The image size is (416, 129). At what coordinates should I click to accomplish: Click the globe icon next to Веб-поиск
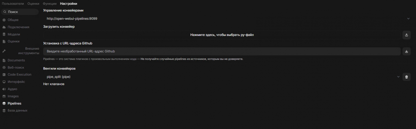click(x=4, y=67)
